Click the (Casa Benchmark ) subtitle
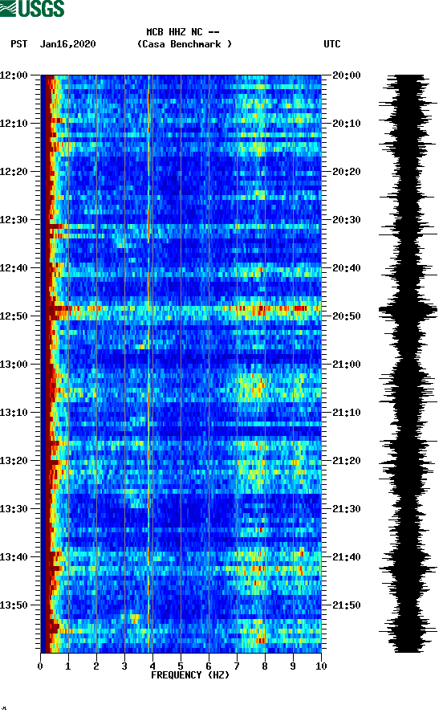This screenshot has width=443, height=717. click(185, 44)
